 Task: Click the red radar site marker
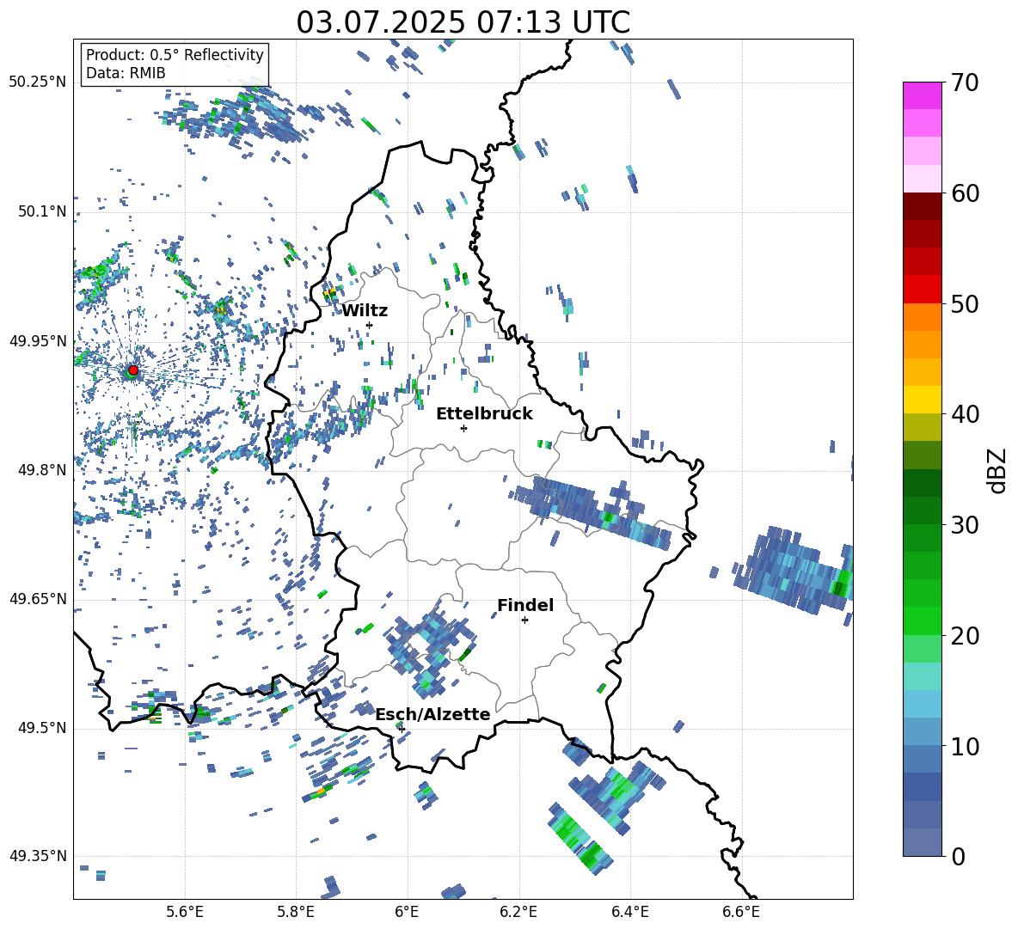133,370
